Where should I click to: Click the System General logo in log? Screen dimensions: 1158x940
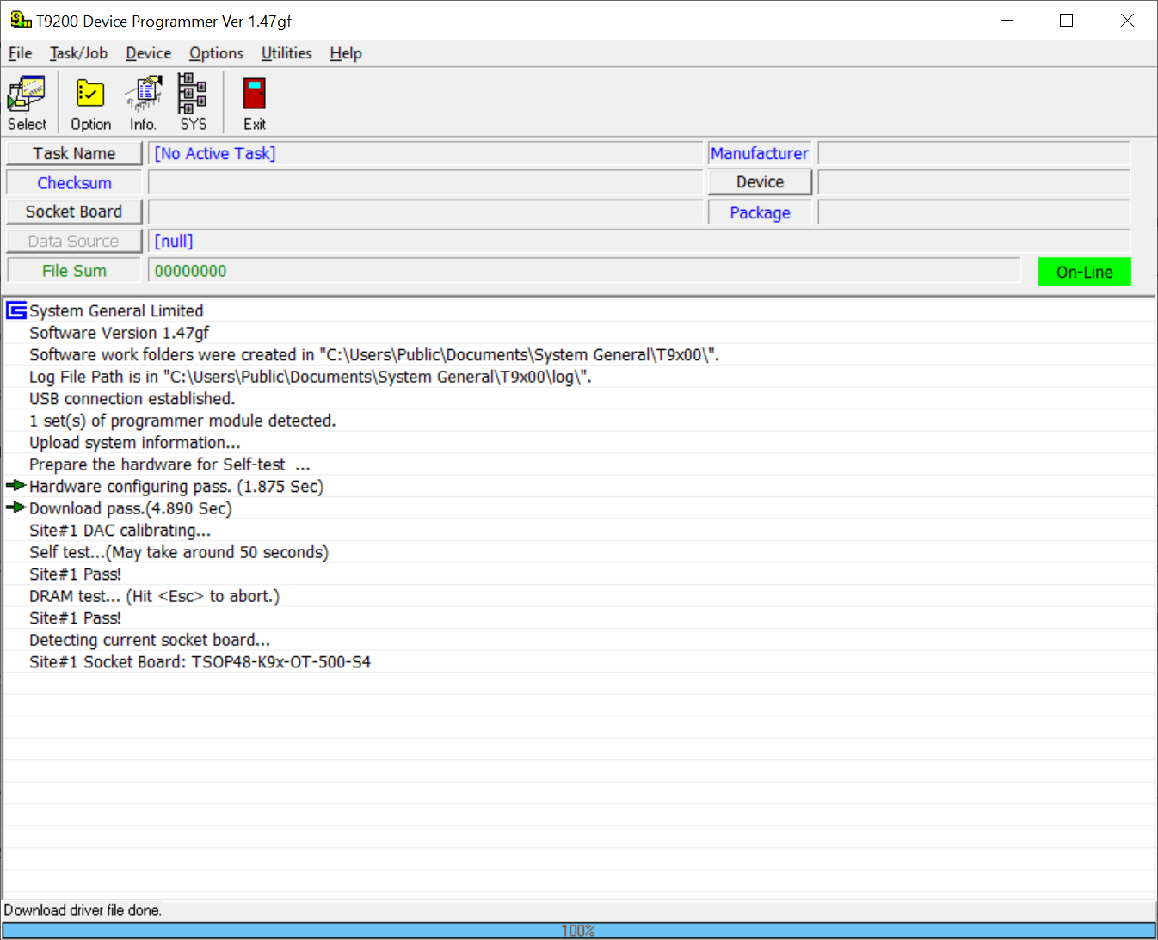(x=16, y=310)
